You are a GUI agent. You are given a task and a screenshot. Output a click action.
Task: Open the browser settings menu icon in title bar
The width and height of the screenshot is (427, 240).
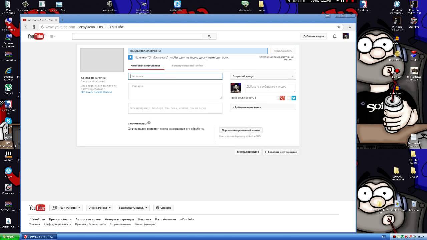click(x=328, y=16)
